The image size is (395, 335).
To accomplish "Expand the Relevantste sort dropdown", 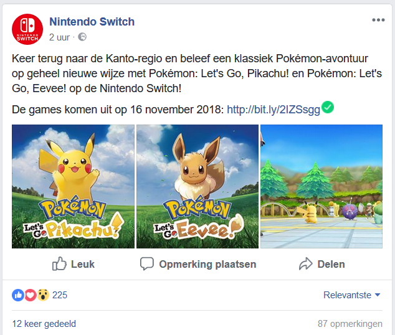I will [x=352, y=295].
